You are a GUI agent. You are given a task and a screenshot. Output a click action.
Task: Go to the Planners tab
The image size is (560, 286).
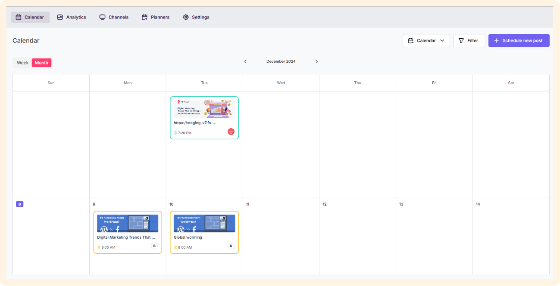pos(156,17)
